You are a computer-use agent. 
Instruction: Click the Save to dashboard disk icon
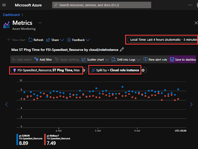[172, 59]
